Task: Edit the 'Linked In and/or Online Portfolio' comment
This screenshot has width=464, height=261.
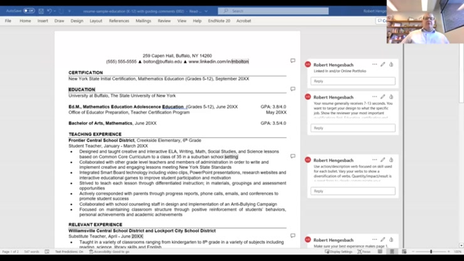Action: (383, 64)
